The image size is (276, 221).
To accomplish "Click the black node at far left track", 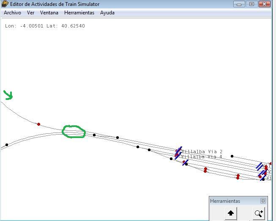I will (x=7, y=145).
